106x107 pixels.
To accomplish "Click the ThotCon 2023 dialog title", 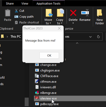I will pyautogui.click(x=33, y=28).
